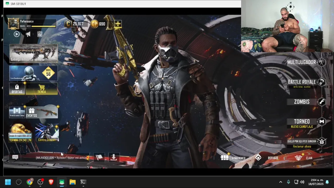Open the Tienda shopping cart
The height and width of the screenshot is (188, 334).
42,87
